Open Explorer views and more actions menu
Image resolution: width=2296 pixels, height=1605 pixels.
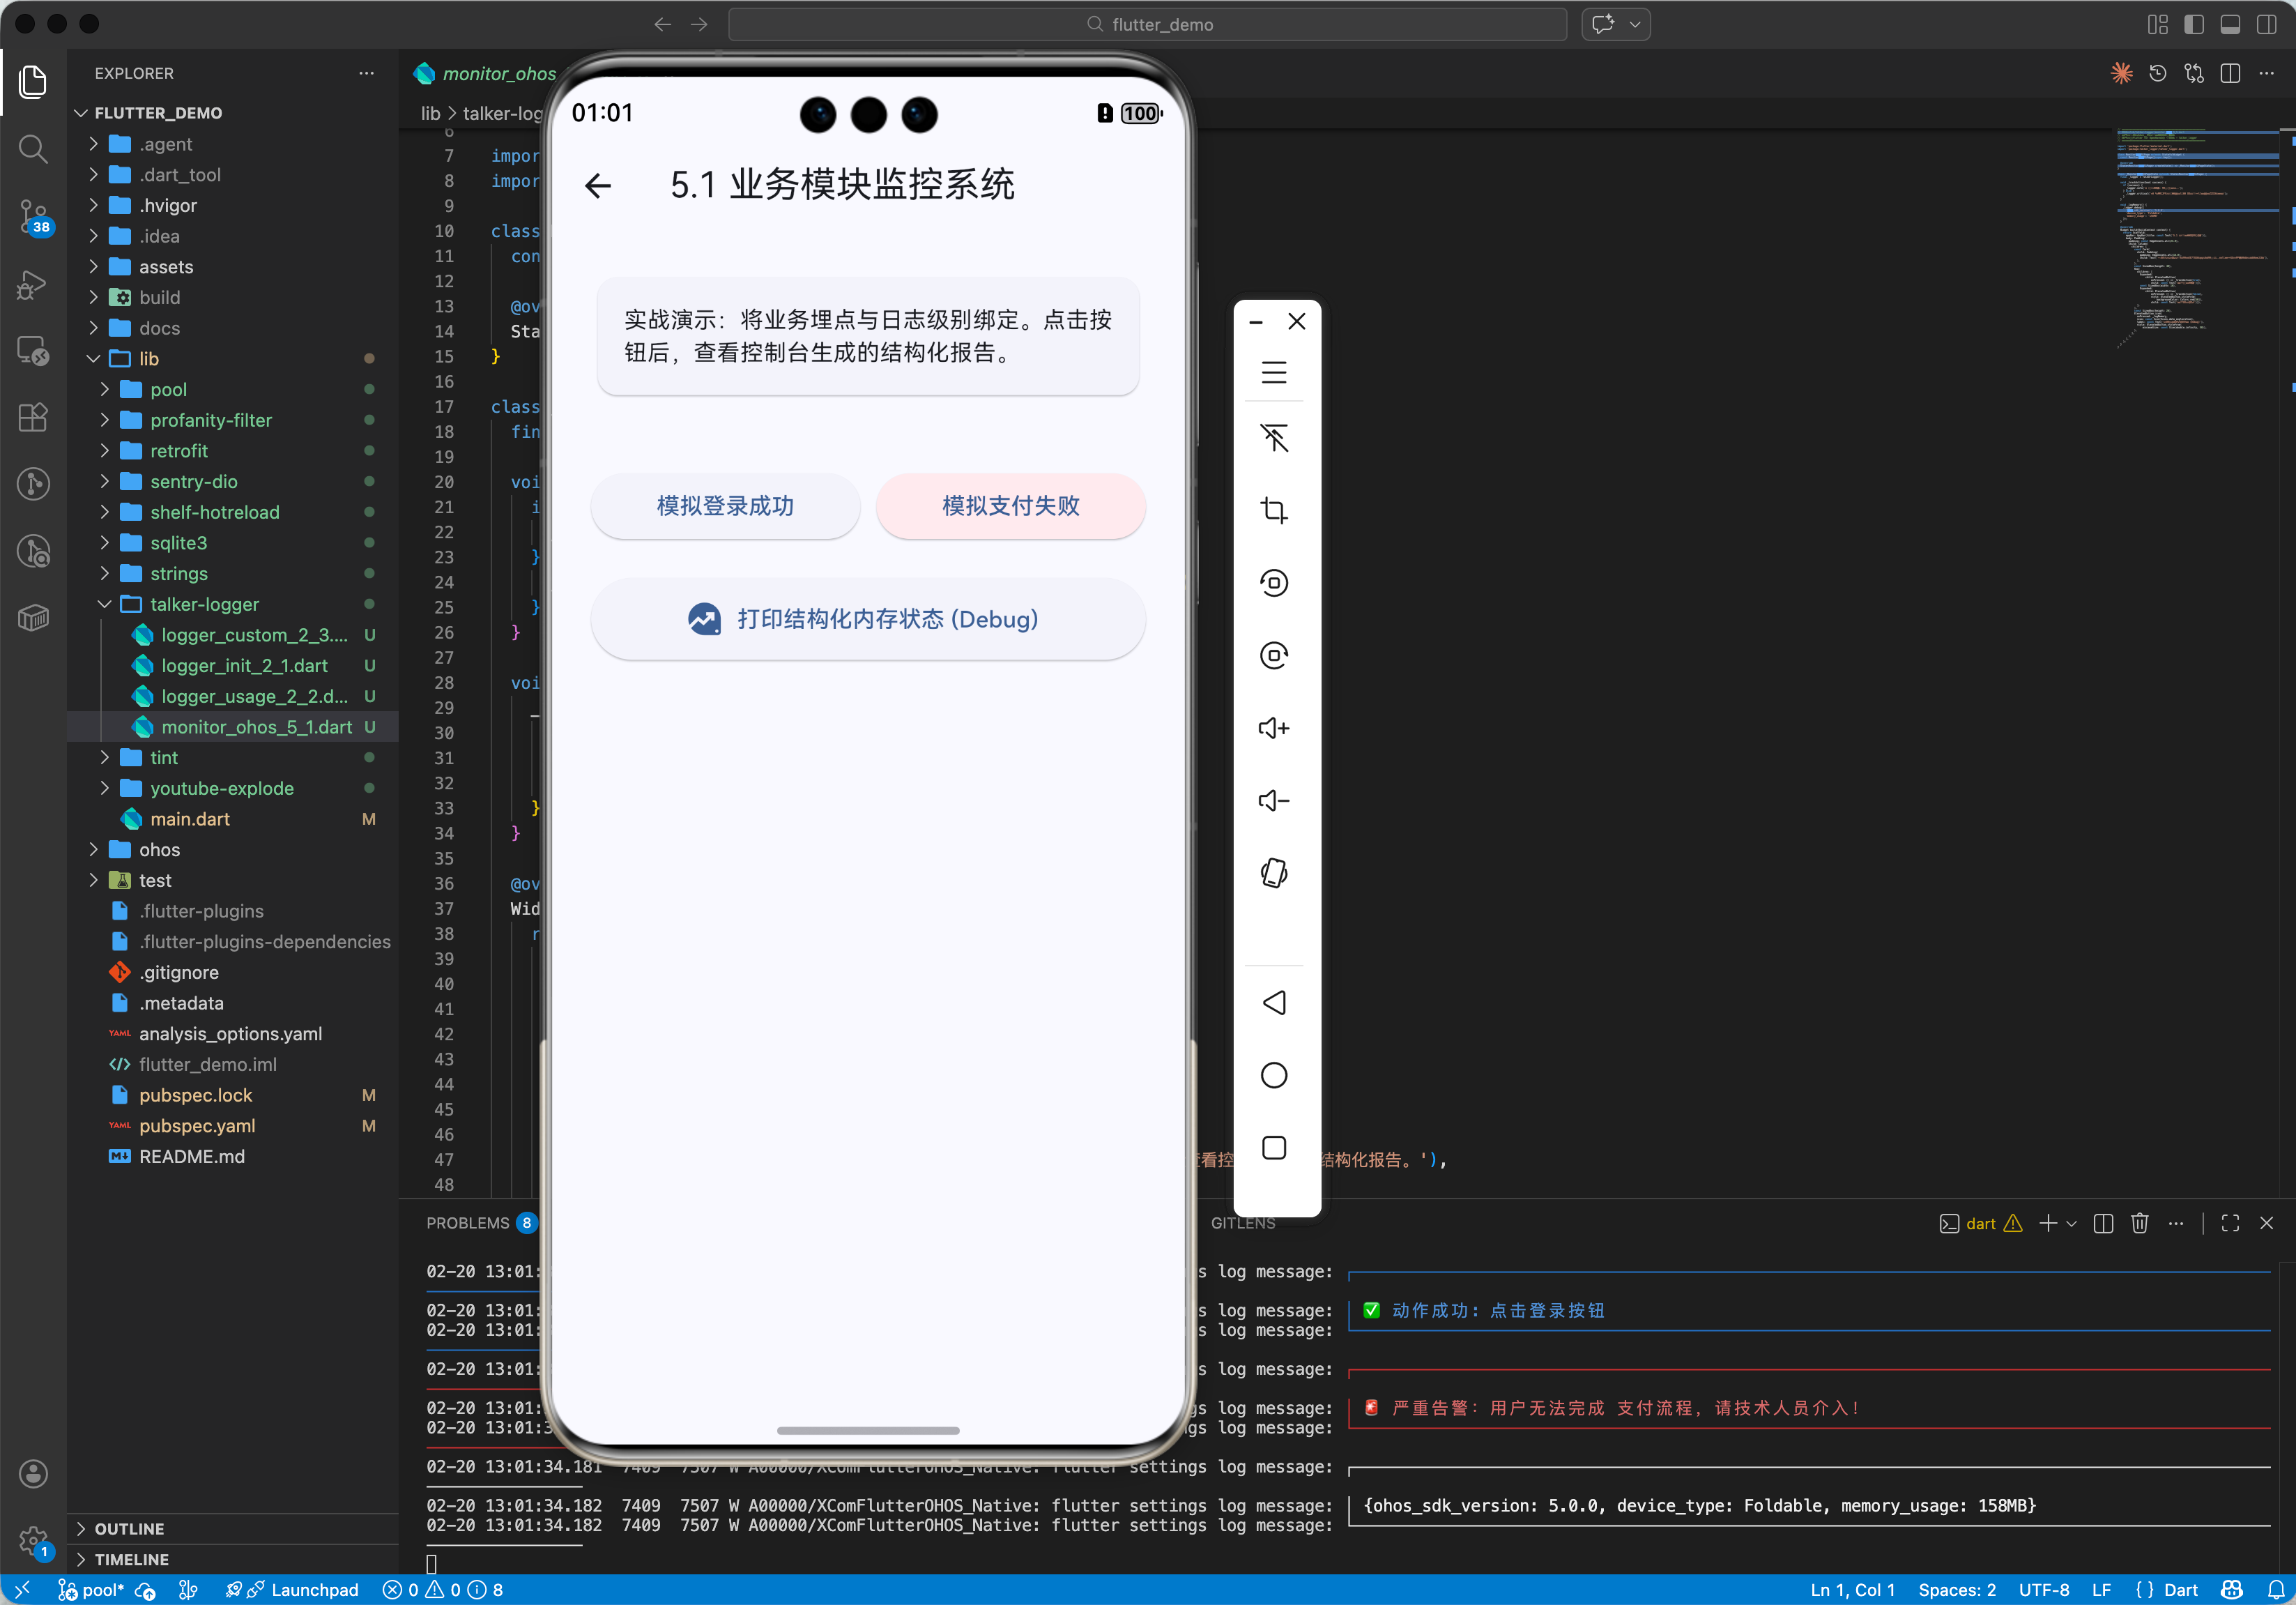tap(367, 73)
